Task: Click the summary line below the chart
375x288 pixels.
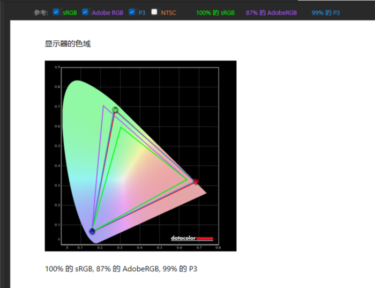Action: click(121, 269)
